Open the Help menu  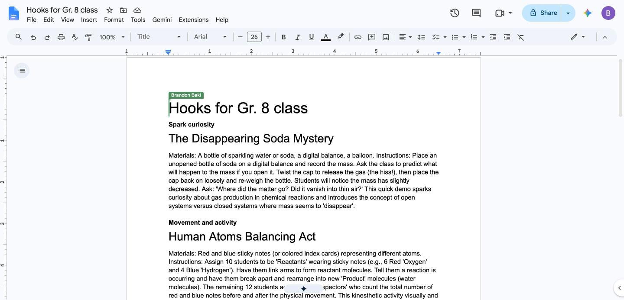(x=222, y=20)
